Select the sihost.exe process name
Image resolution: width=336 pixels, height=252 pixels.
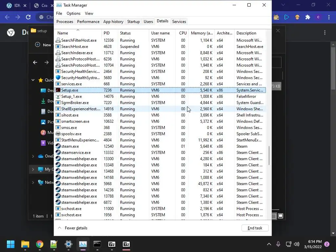[x=70, y=115]
